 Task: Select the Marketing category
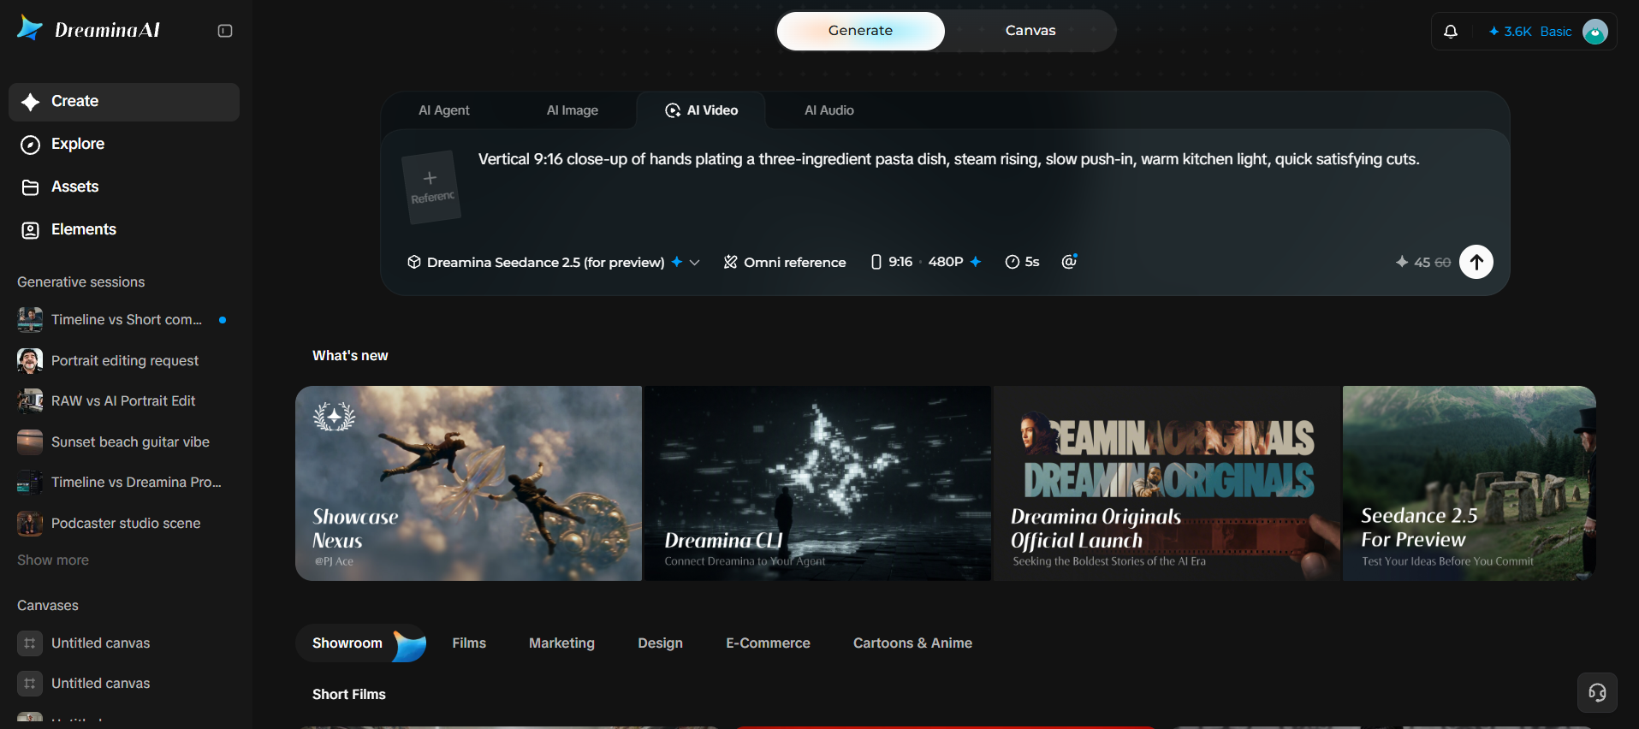(x=561, y=643)
